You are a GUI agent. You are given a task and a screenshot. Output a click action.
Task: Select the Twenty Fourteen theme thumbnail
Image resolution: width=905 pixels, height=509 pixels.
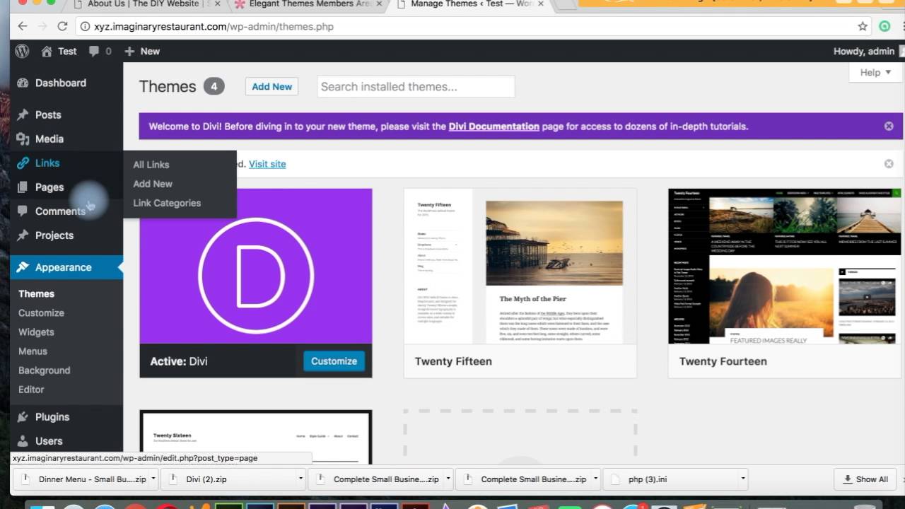click(784, 266)
